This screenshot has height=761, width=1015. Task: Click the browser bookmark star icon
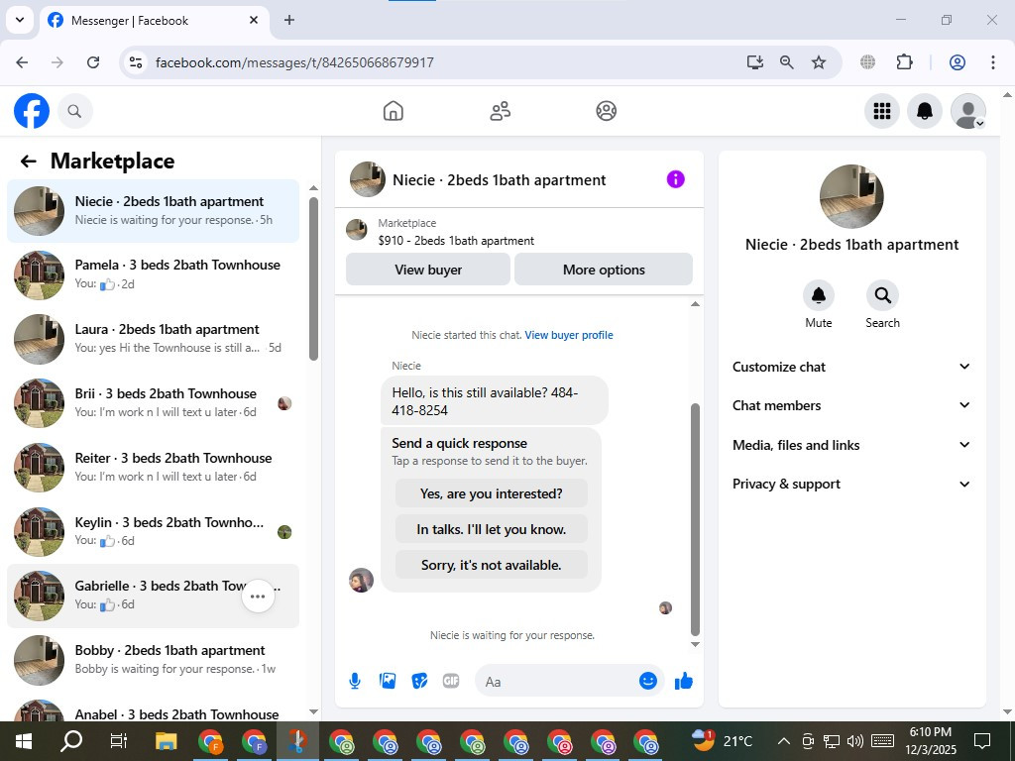point(819,62)
